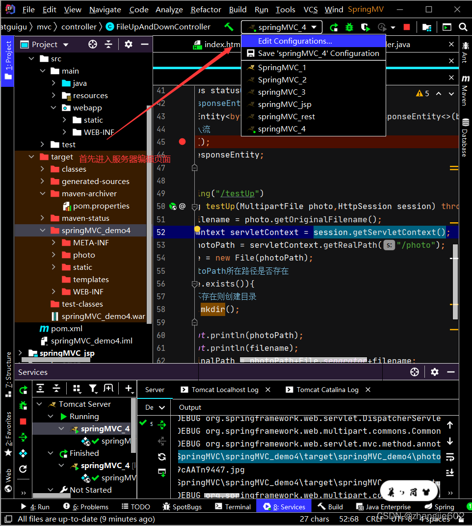
Task: Open Services panel gear options
Action: [435, 372]
